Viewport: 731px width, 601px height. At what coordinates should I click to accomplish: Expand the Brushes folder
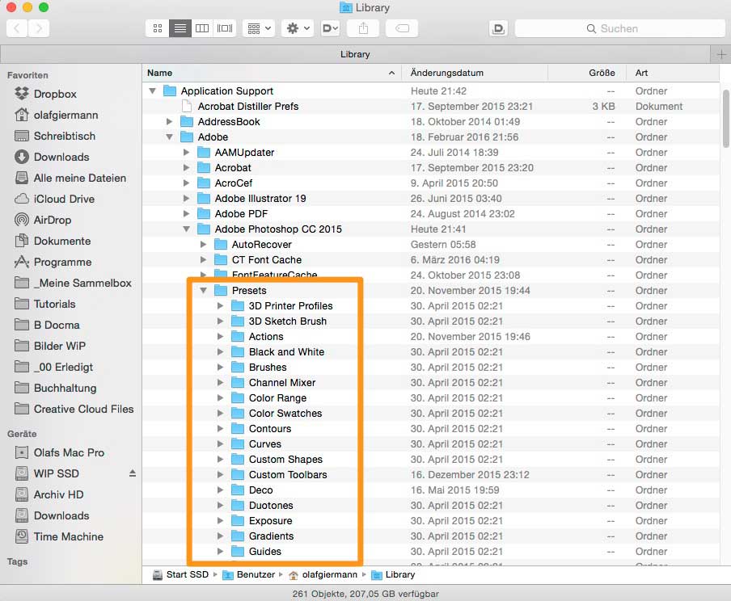pyautogui.click(x=221, y=368)
